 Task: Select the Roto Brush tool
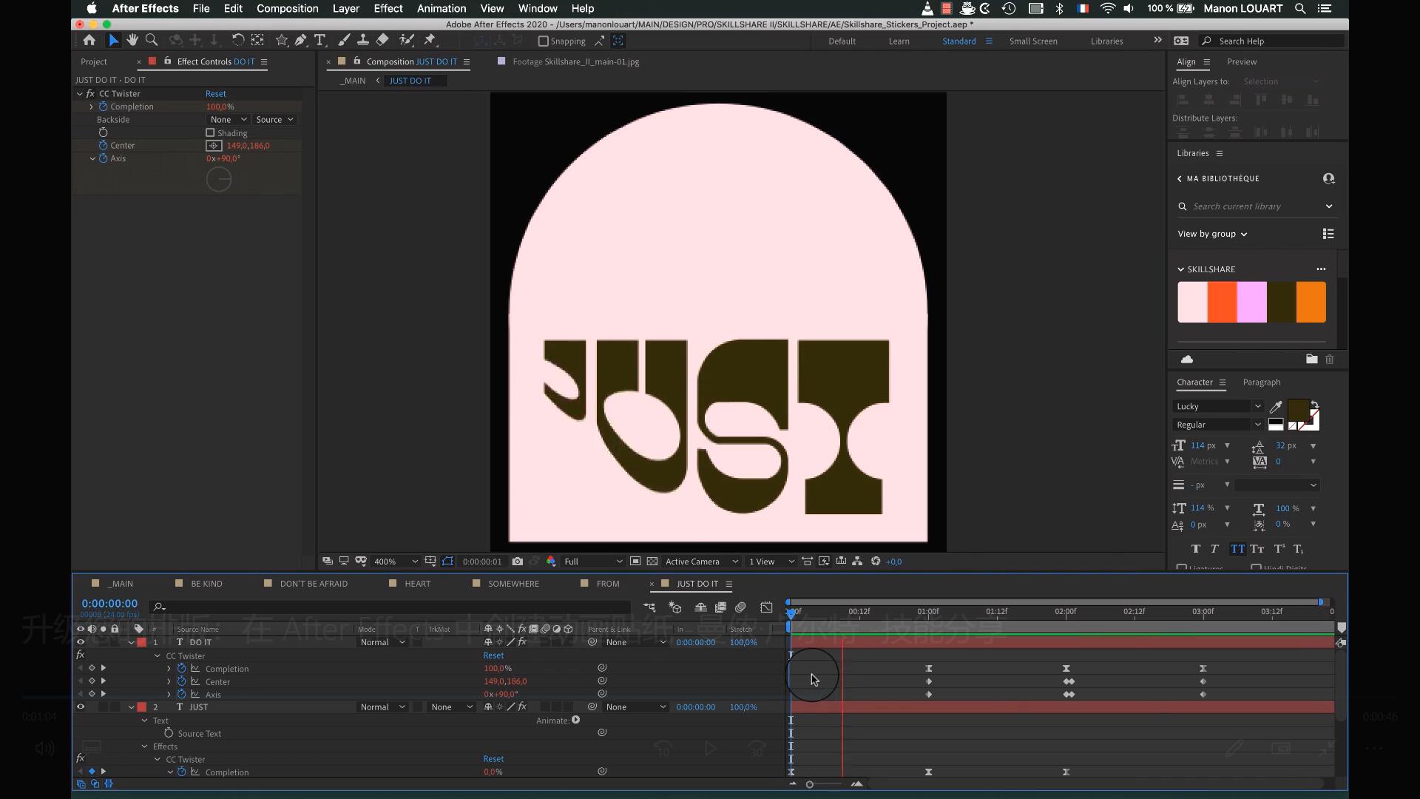[406, 40]
